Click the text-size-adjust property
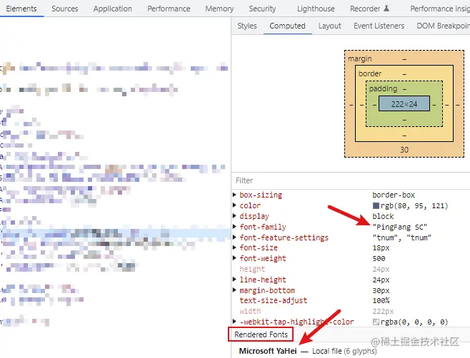The image size is (470, 358). (274, 300)
